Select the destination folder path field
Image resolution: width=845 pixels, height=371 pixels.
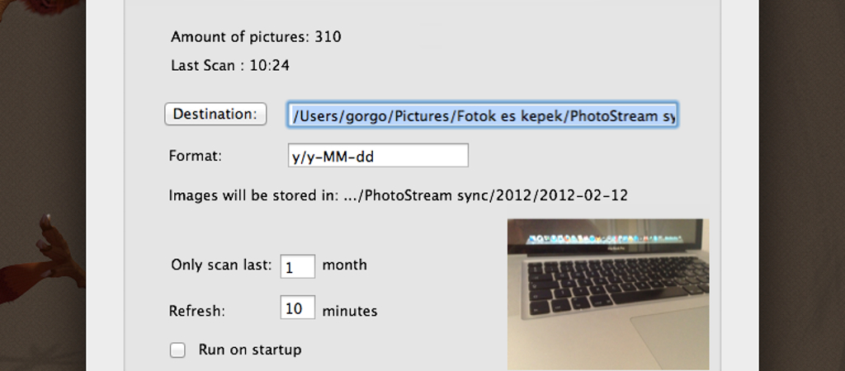point(482,115)
